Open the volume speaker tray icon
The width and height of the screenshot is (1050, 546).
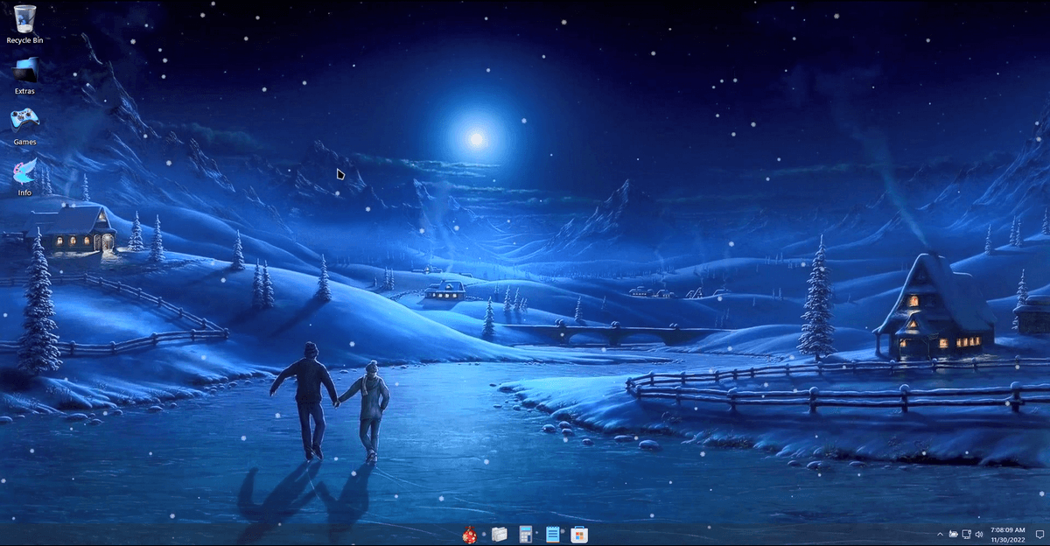(x=979, y=534)
